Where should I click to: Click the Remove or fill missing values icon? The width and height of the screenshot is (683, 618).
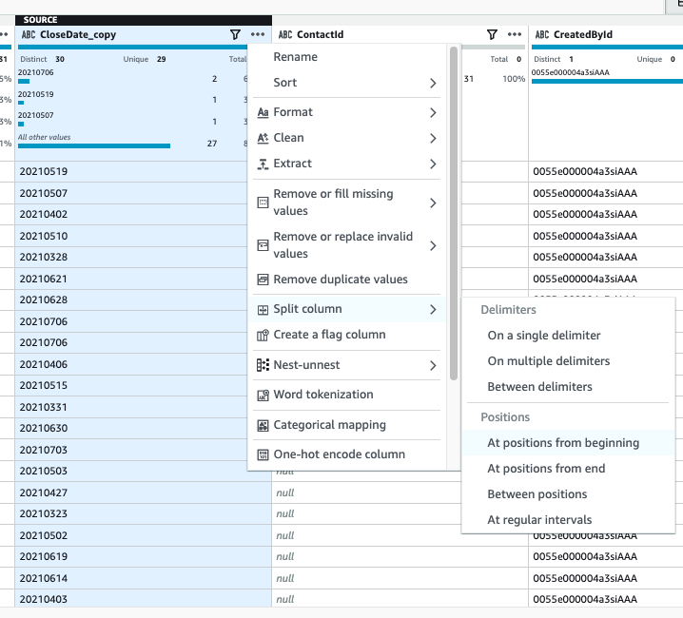point(263,203)
